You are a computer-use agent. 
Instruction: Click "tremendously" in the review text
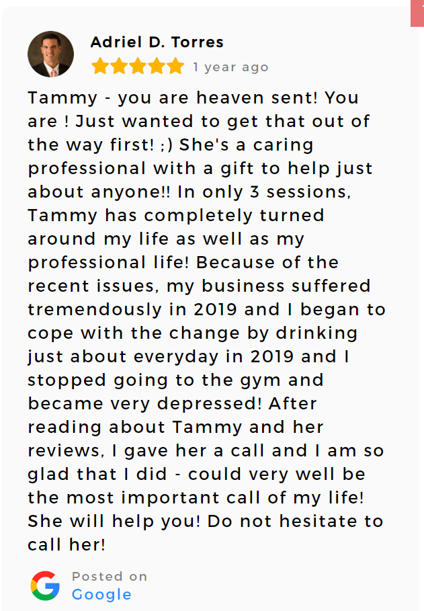click(95, 310)
